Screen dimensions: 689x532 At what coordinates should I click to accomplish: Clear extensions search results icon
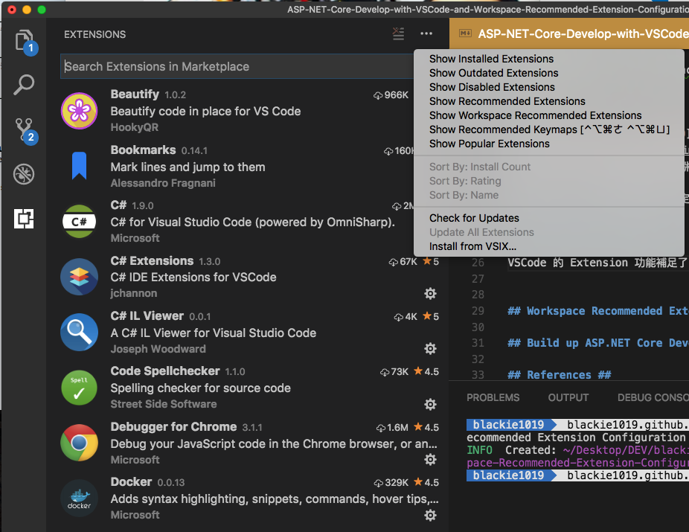coord(399,34)
